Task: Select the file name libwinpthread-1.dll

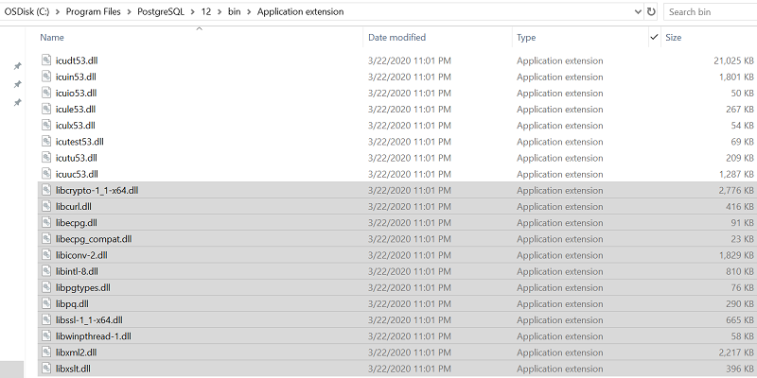Action: pyautogui.click(x=94, y=336)
